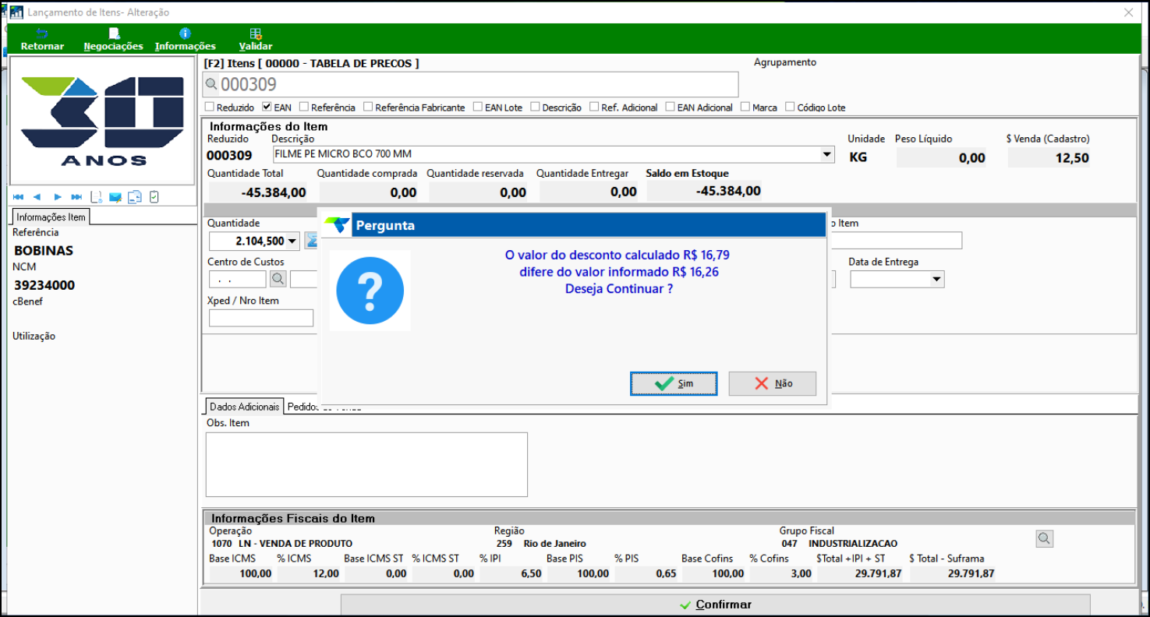Open the Informações toolbar item
Viewport: 1150px width, 617px height.
185,40
